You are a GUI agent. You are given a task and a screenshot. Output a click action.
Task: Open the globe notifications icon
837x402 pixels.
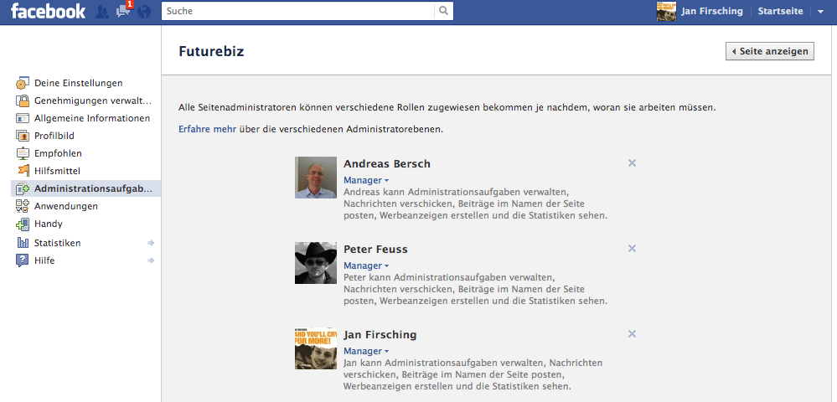tap(144, 11)
